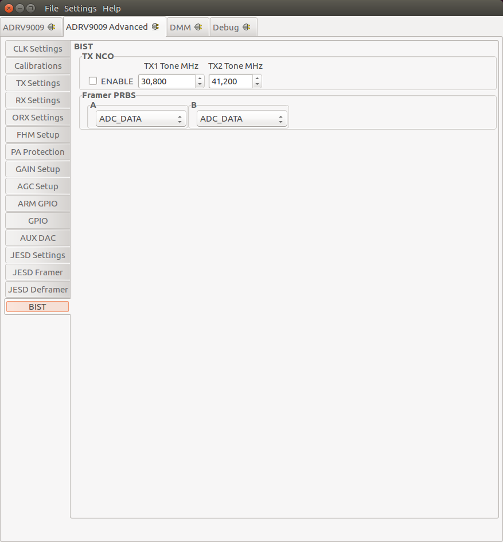
Task: Click inside the TX1 Tone MHz field
Action: 167,81
